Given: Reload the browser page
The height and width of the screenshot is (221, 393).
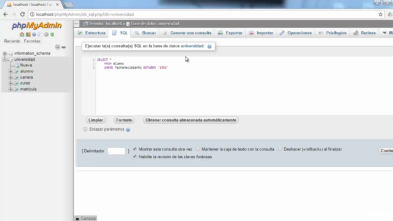Looking at the screenshot, I should [22, 14].
